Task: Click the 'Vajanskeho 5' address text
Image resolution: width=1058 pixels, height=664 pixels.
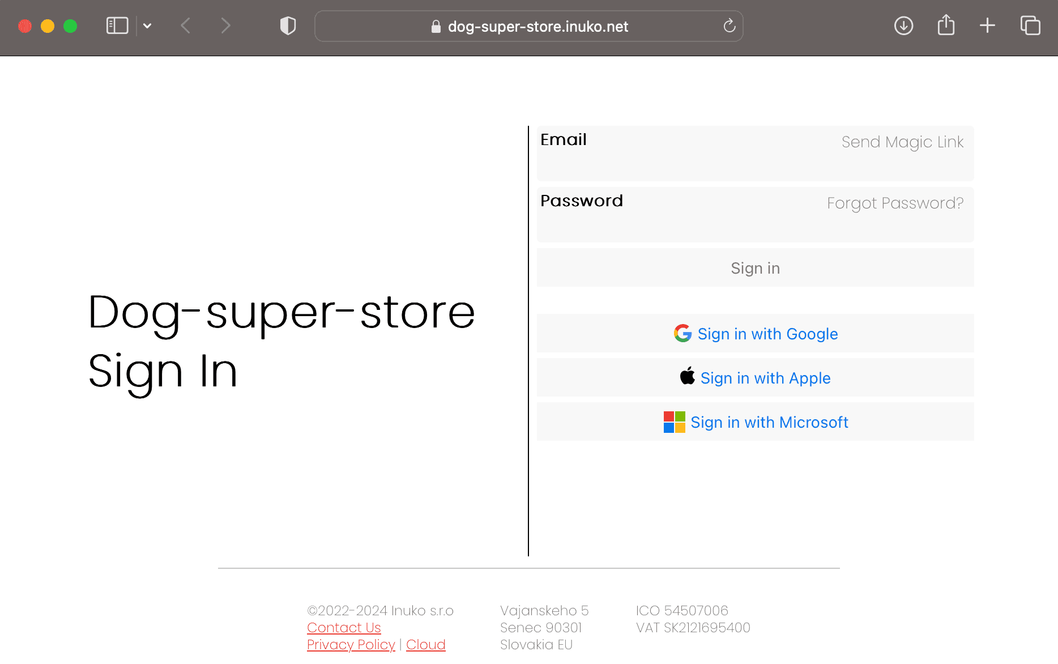Action: point(544,611)
